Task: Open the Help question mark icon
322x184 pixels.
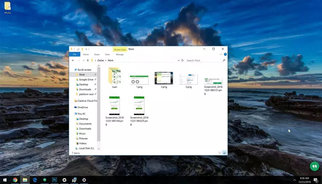Action: (x=225, y=54)
